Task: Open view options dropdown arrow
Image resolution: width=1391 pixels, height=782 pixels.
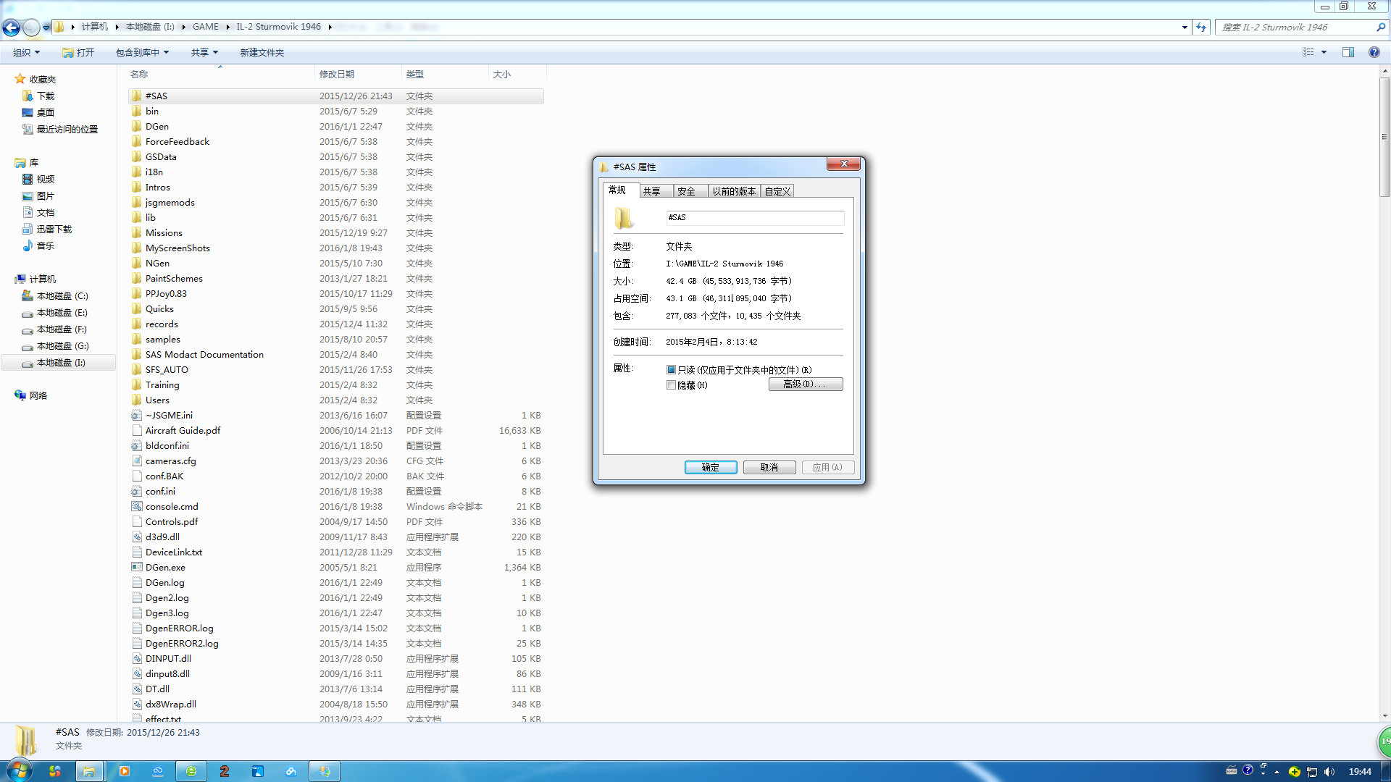Action: 1324,52
